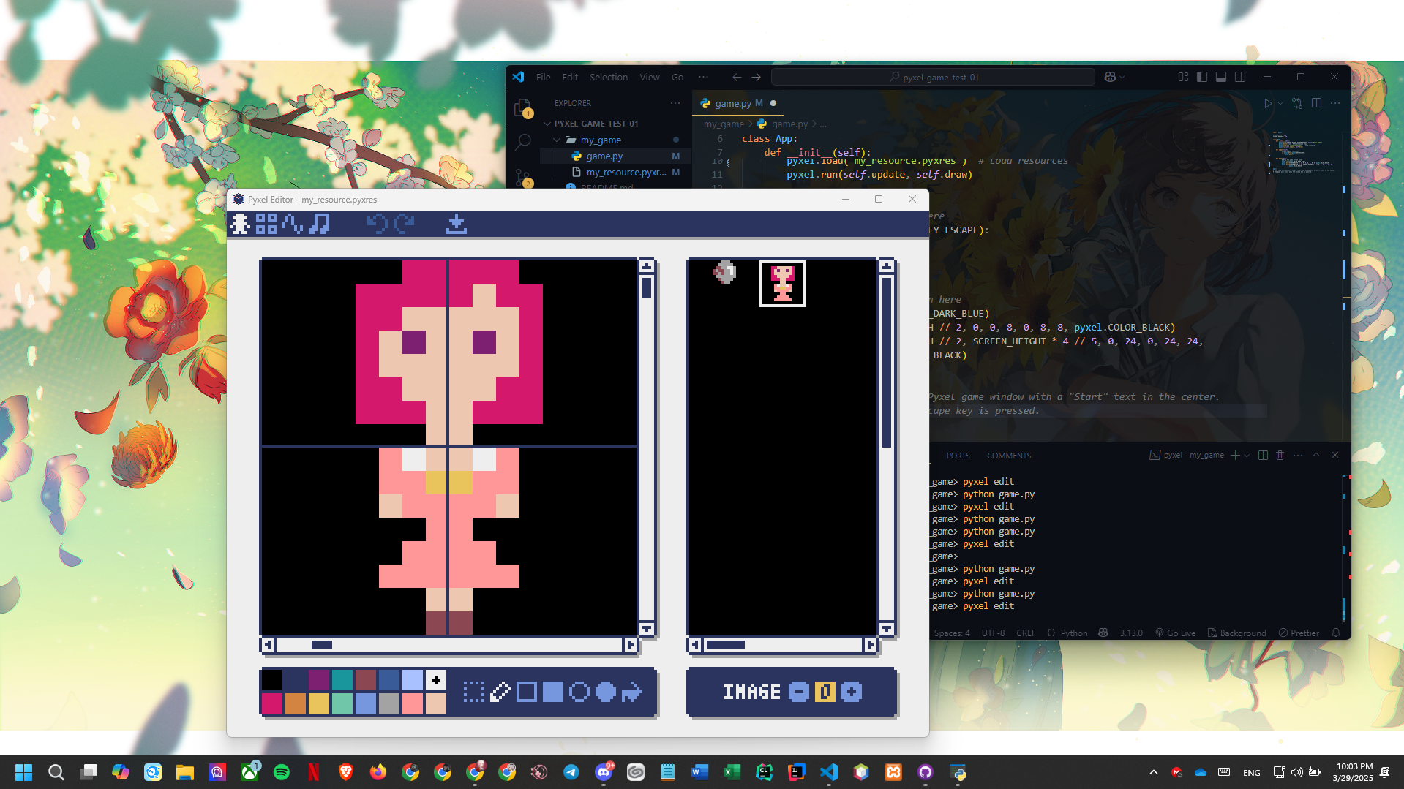Pick the white swatch with plus mark
This screenshot has height=789, width=1404.
point(436,680)
